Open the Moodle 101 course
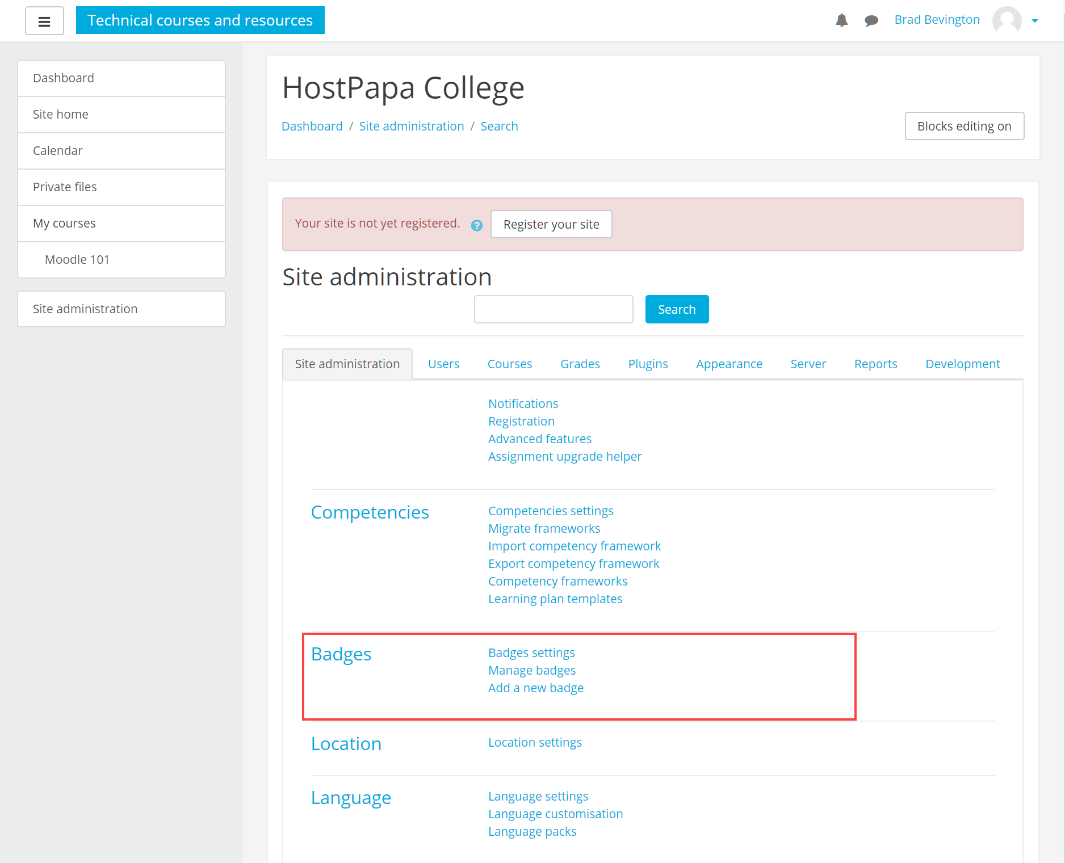 [x=121, y=260]
